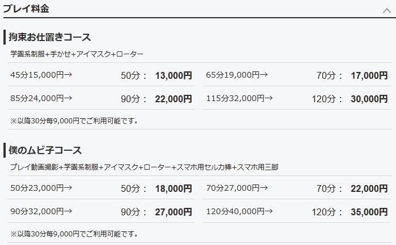Click the 120分 30,000円 price cell
Image resolution: width=396 pixels, height=245 pixels.
click(350, 99)
